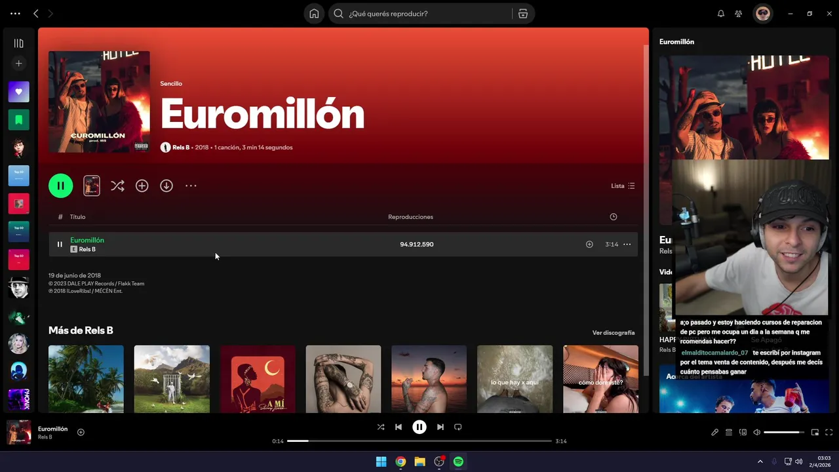
Task: Adjust the volume slider
Action: [785, 432]
